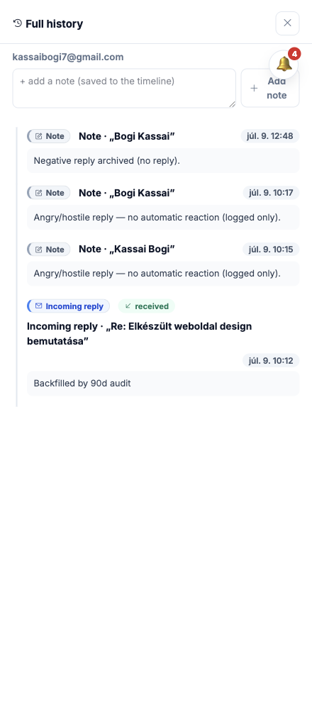Click the notification bell icon
Screen dimensions: 312x709
pos(284,65)
